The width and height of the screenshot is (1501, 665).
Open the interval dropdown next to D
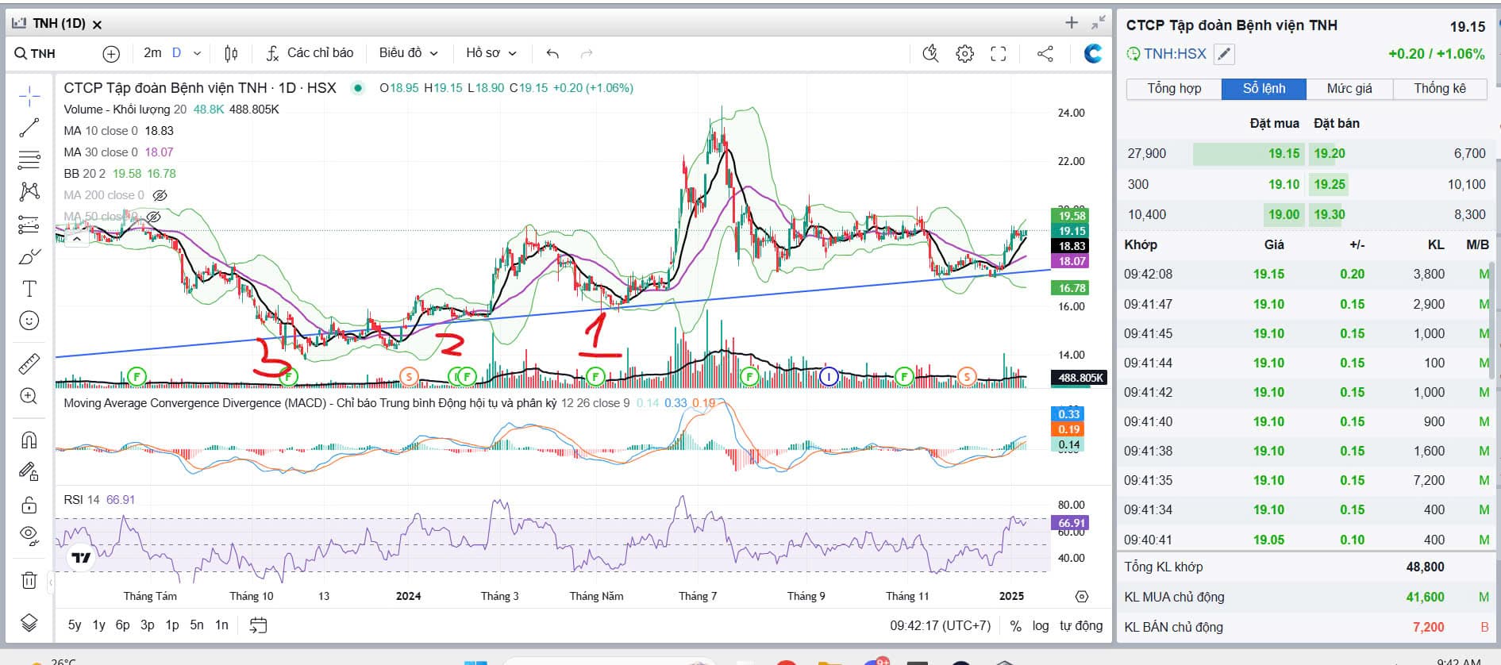pyautogui.click(x=198, y=53)
